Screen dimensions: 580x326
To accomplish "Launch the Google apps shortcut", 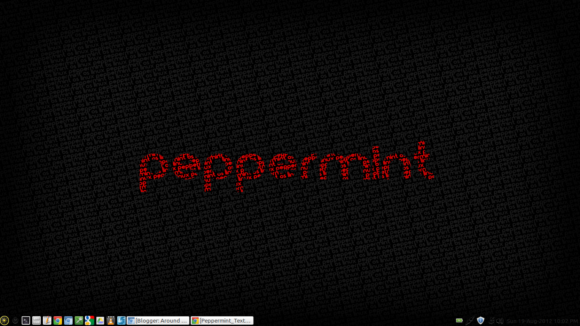I will click(x=90, y=320).
